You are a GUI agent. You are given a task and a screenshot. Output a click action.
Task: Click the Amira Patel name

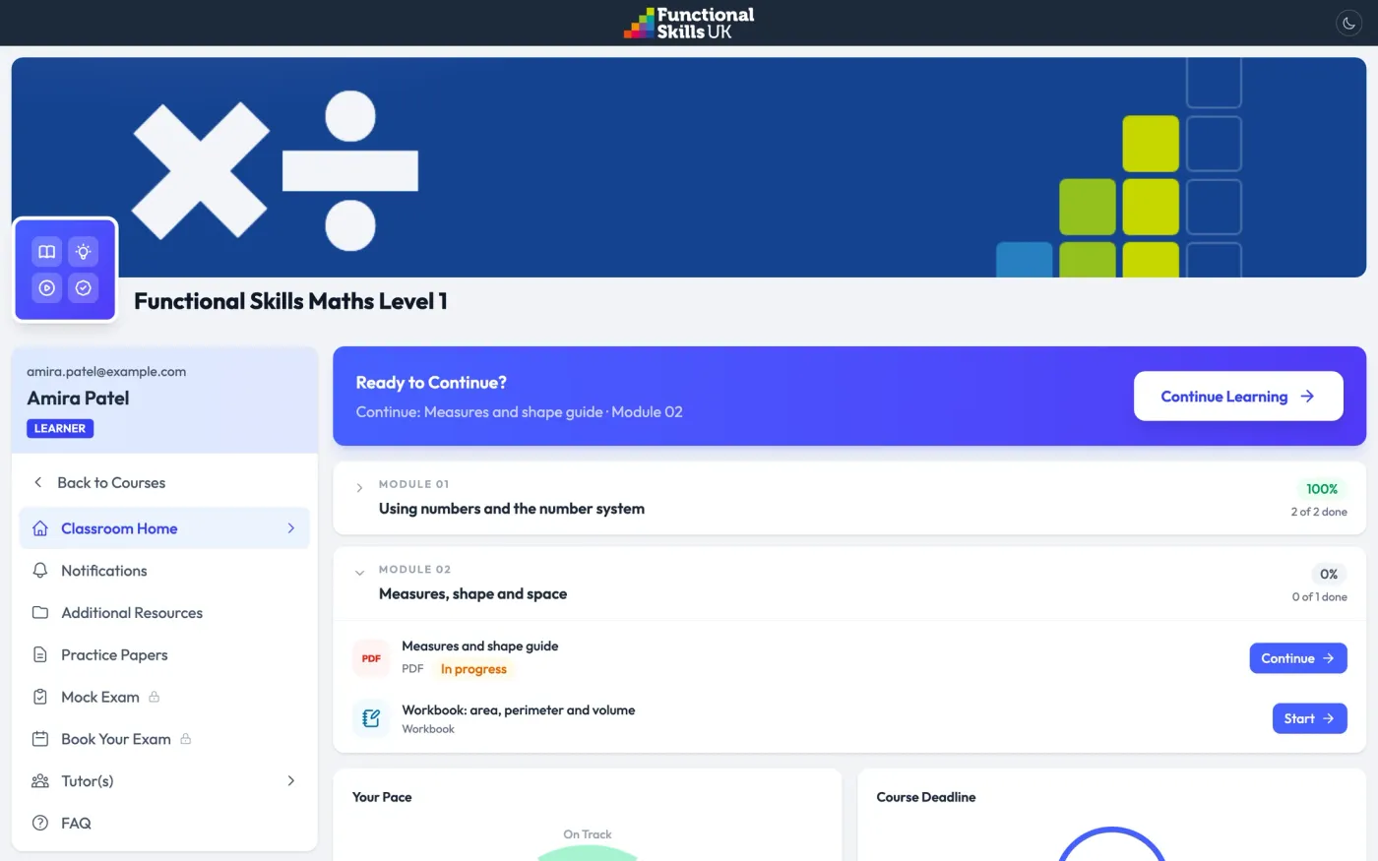(78, 399)
